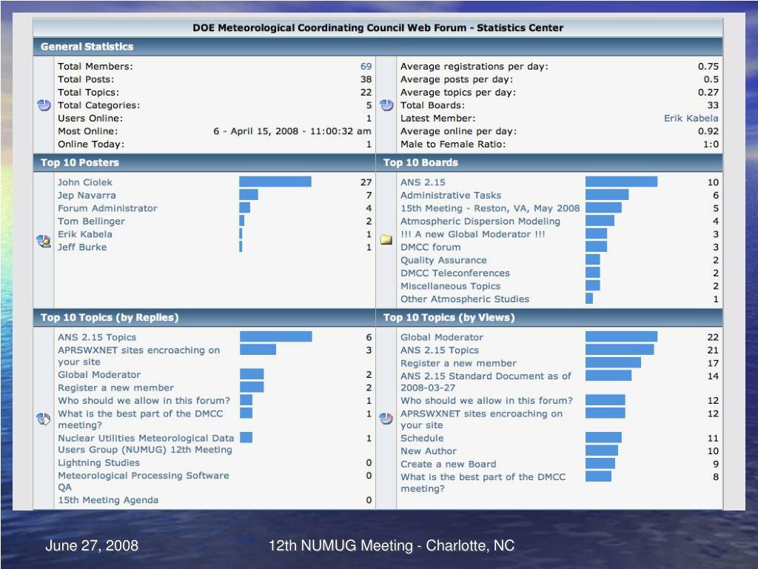Open the 15th Meeting Agenda topic

108,500
